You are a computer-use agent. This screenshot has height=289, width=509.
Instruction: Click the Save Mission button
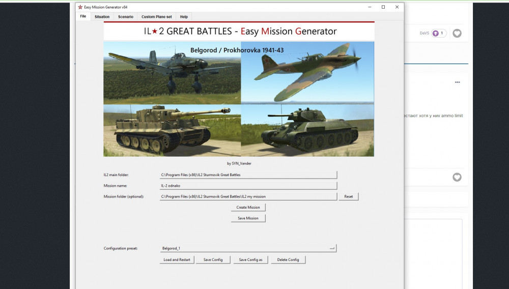[x=248, y=218]
